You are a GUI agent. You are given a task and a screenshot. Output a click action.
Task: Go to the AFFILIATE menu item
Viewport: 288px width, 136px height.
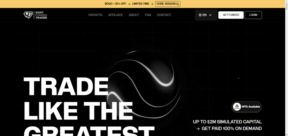(115, 15)
